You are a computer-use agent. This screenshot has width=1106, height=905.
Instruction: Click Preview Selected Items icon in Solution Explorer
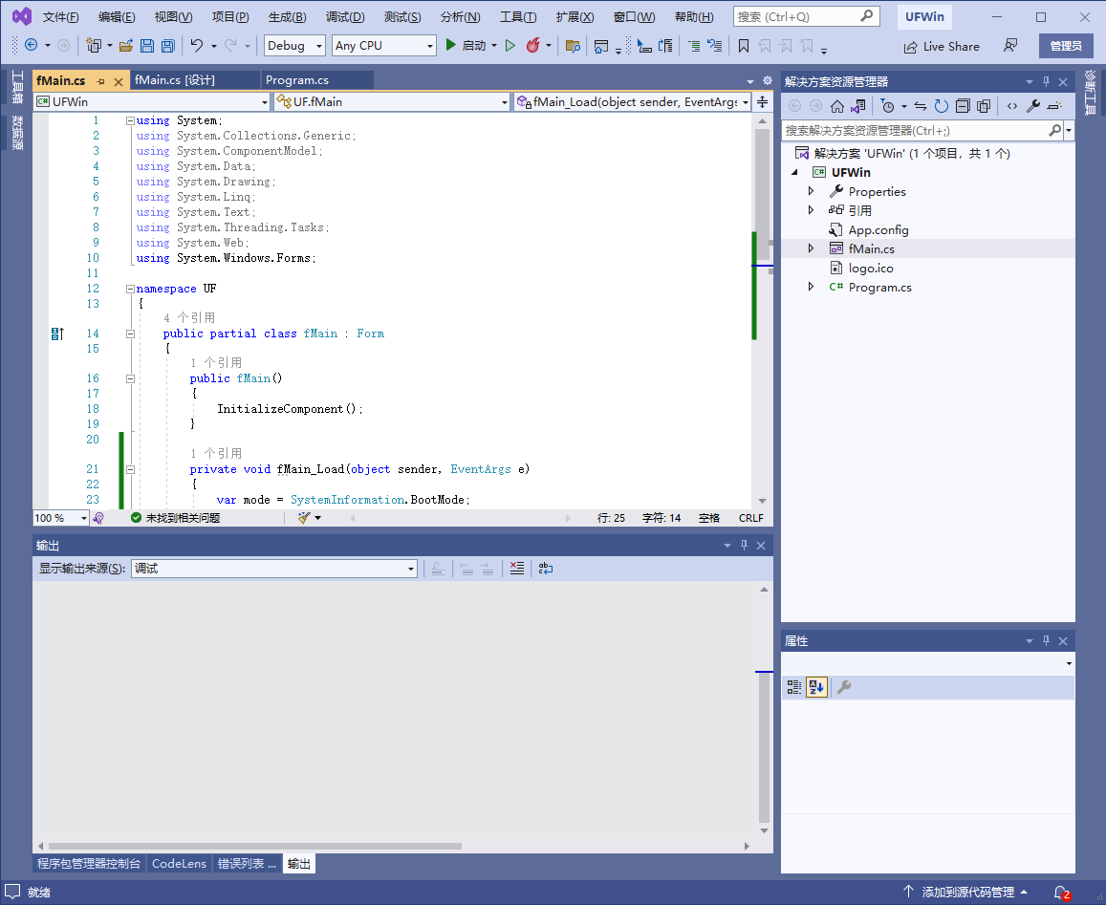(x=1054, y=106)
